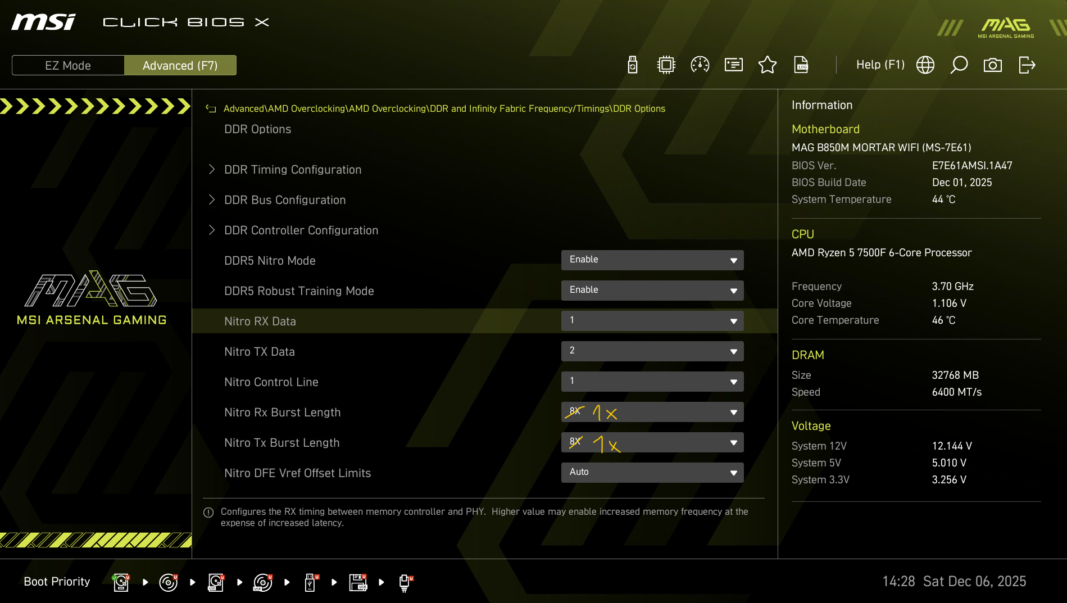
Task: Open the Nitro TX Data dropdown
Action: tap(652, 351)
